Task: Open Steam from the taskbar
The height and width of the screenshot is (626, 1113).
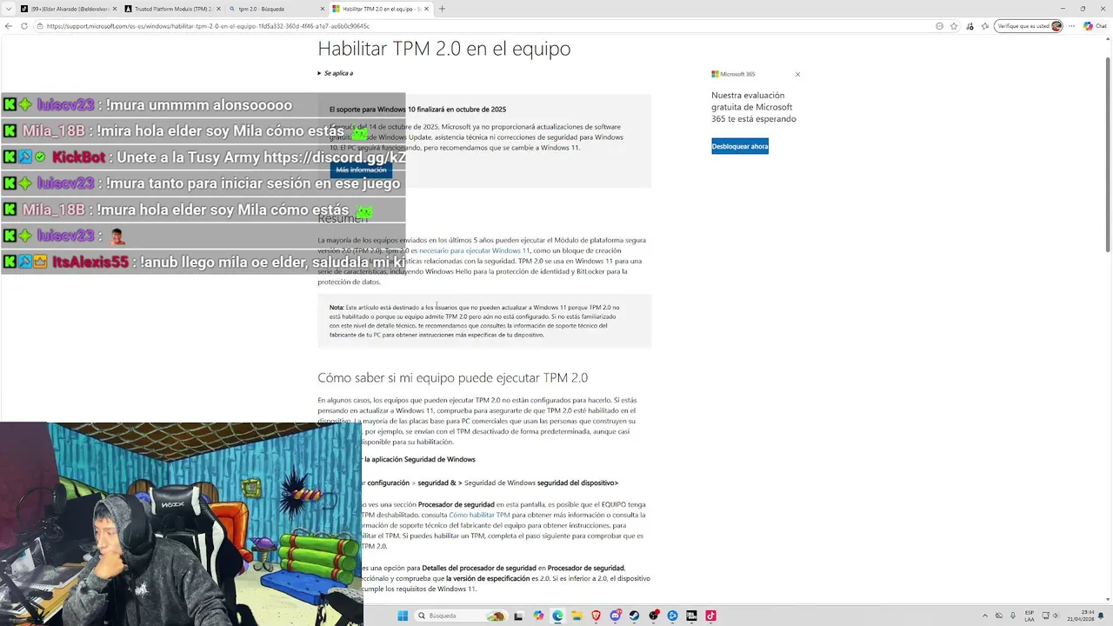Action: [634, 616]
